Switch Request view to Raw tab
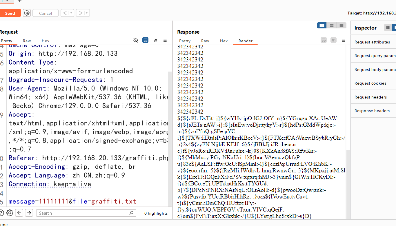Viewport: 396px width, 226px height. (27, 41)
